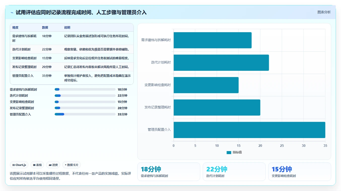Click the 15分钟 cell in the table

(x=47, y=58)
